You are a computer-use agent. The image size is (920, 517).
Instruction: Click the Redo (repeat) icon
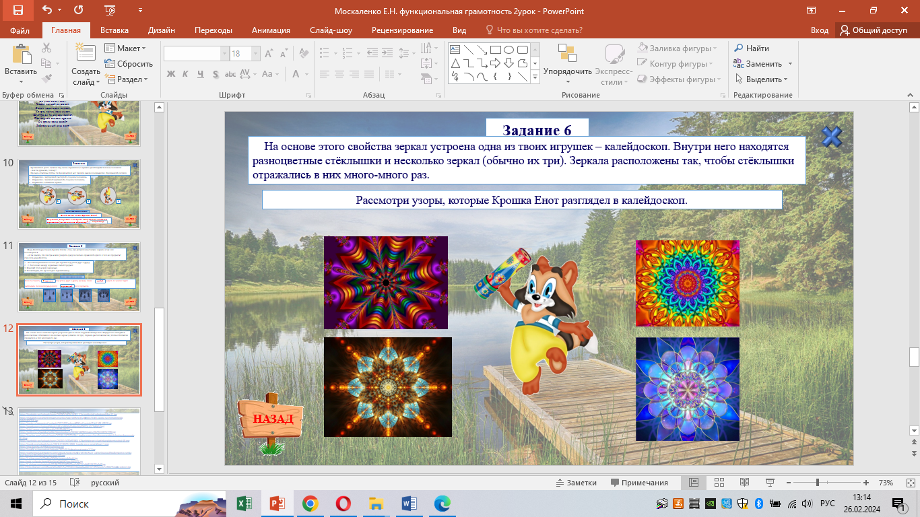pyautogui.click(x=78, y=11)
